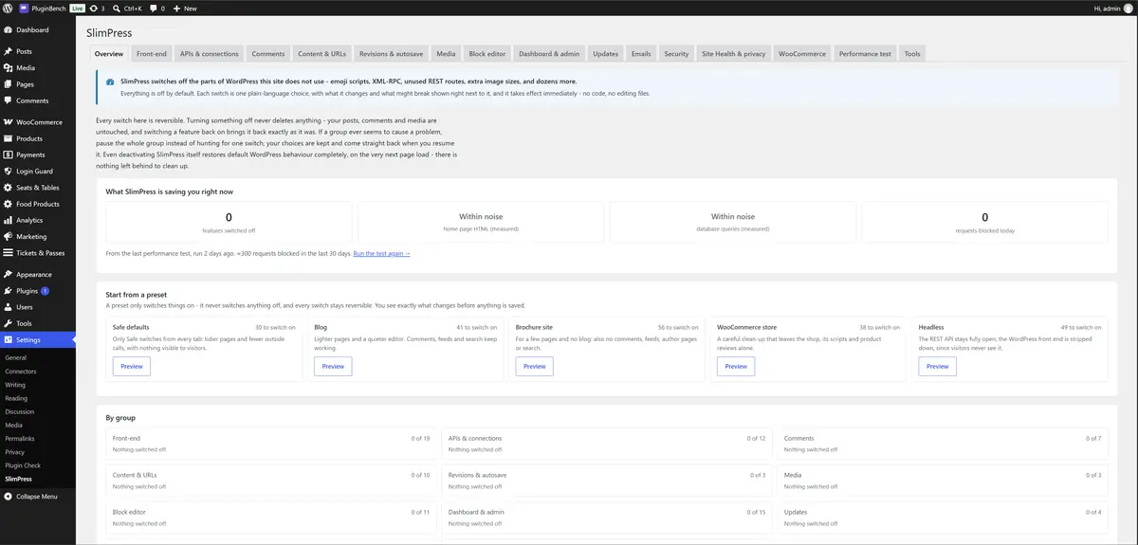Open the comments bubble in the admin bar
The width and height of the screenshot is (1138, 545).
point(156,8)
